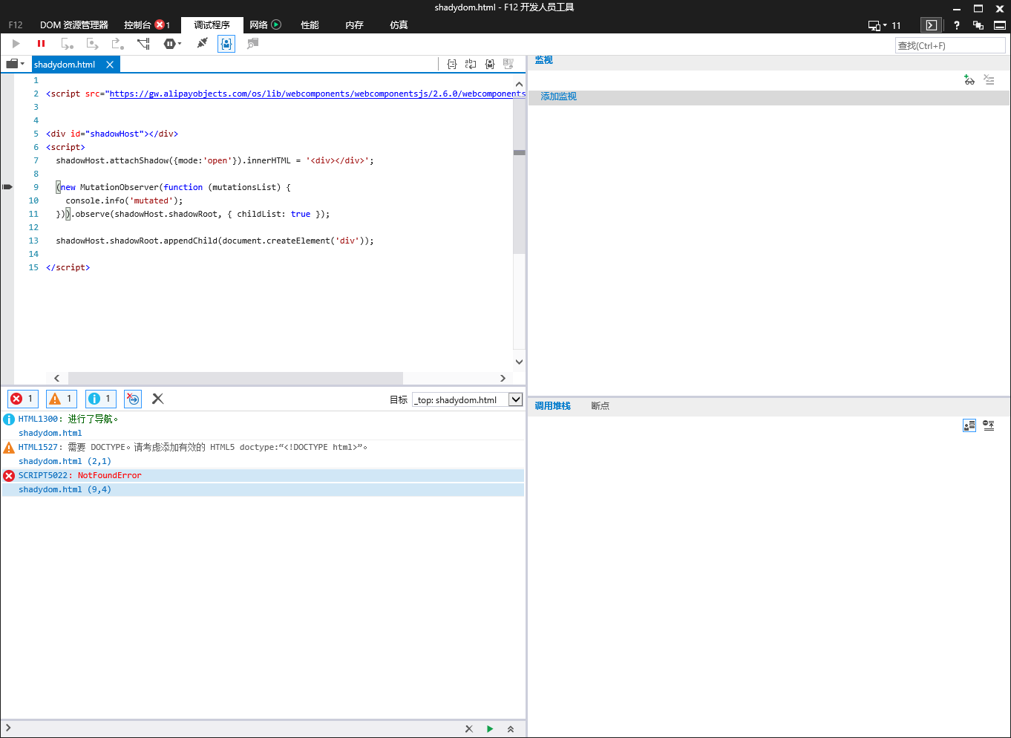This screenshot has height=738, width=1011.
Task: Click the scroll-right arrow of the code editor
Action: (503, 378)
